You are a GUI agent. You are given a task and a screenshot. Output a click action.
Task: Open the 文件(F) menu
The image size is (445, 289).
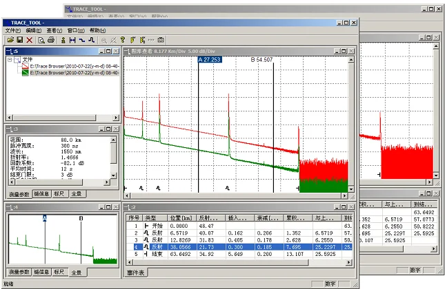(x=13, y=31)
